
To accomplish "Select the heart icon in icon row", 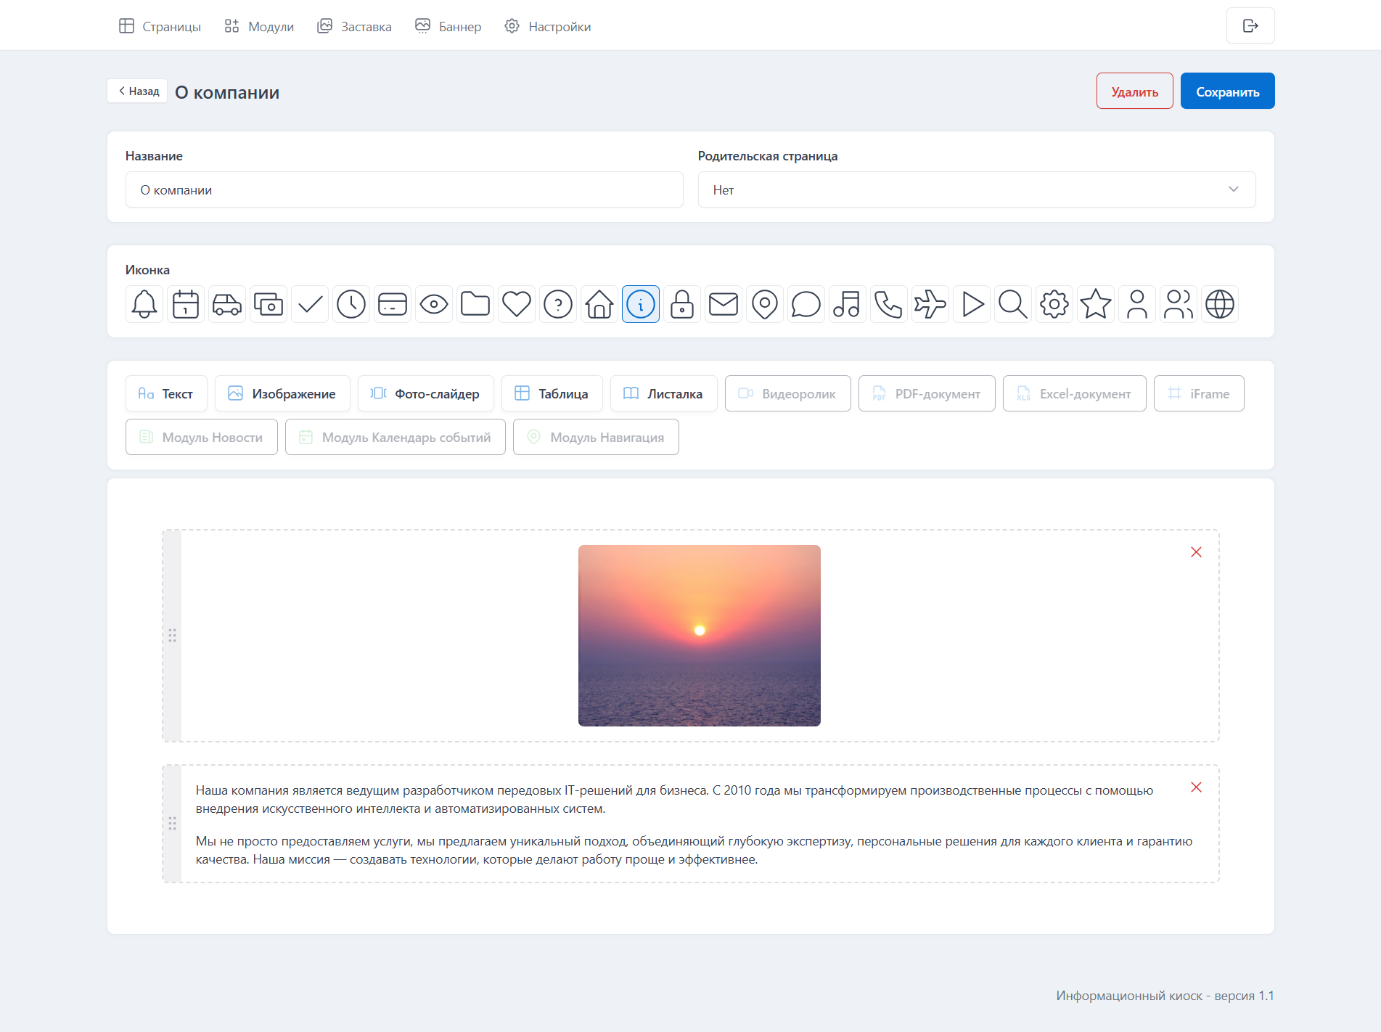I will [517, 304].
